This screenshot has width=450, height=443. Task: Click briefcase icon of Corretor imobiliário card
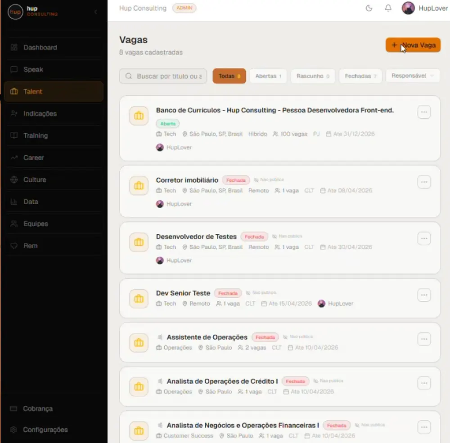pyautogui.click(x=139, y=186)
